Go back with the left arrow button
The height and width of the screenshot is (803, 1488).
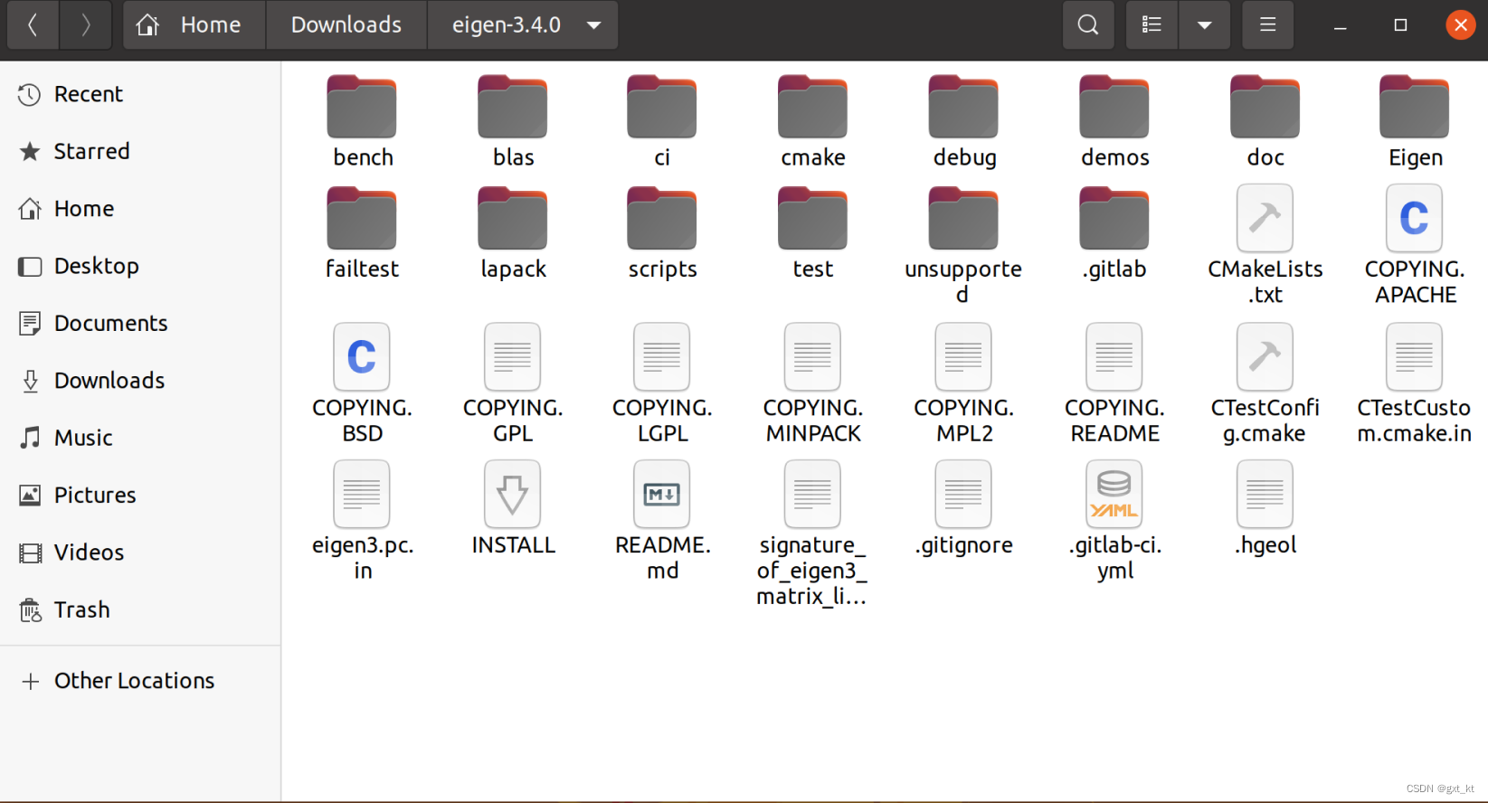33,24
